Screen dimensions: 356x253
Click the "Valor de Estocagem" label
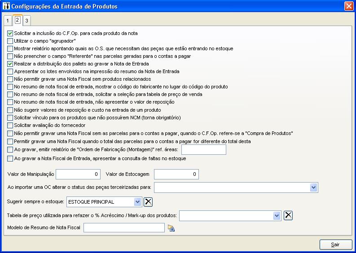click(x=127, y=174)
